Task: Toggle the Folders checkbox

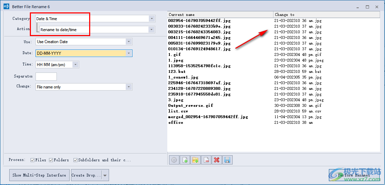Action: (51, 160)
